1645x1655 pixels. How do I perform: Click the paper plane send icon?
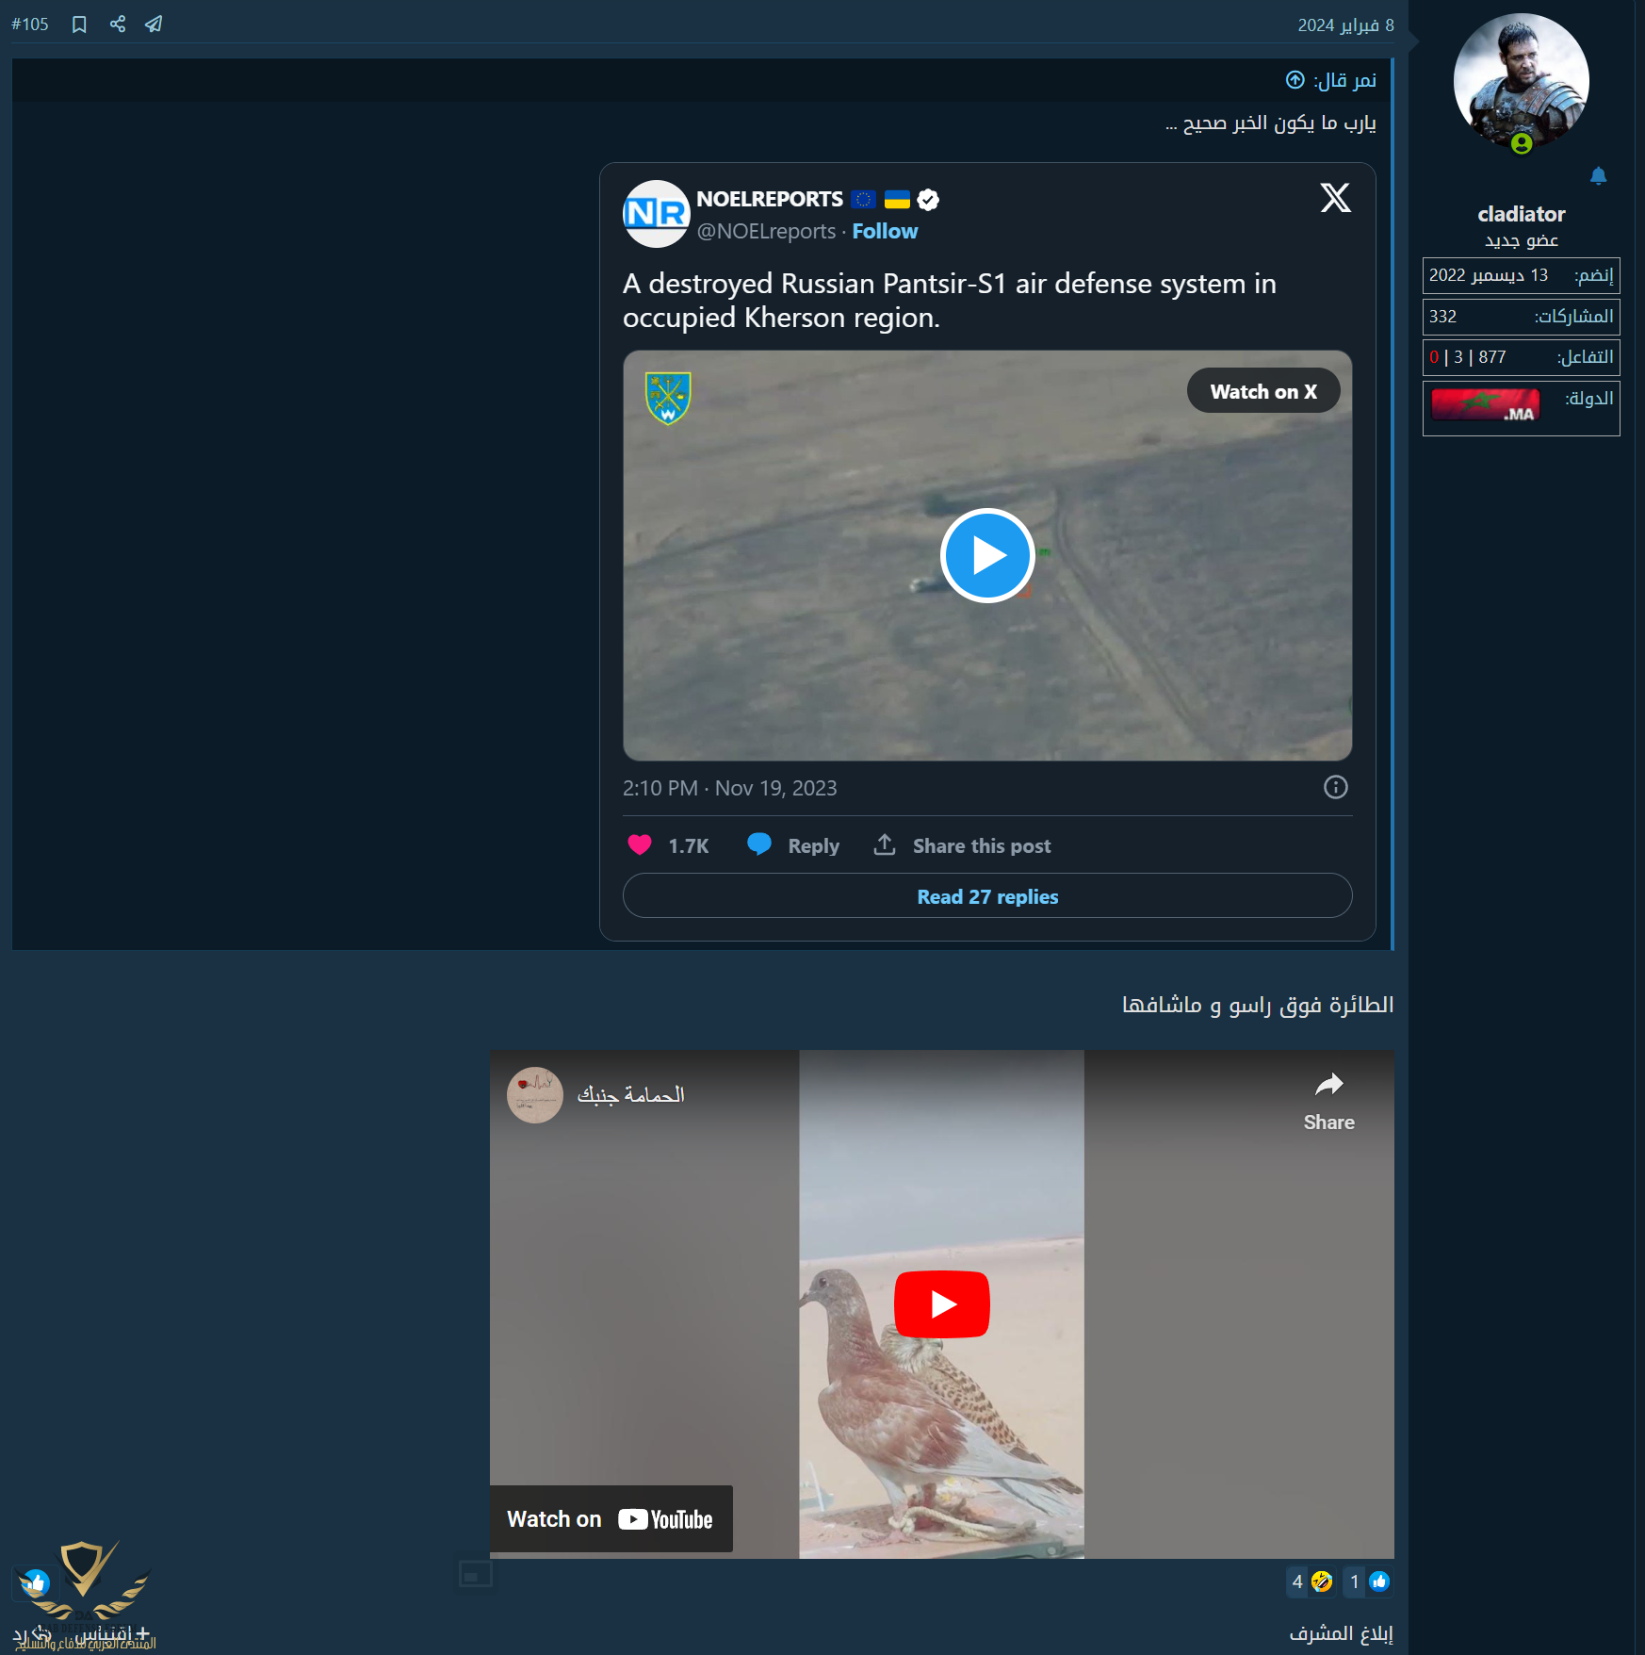tap(154, 25)
